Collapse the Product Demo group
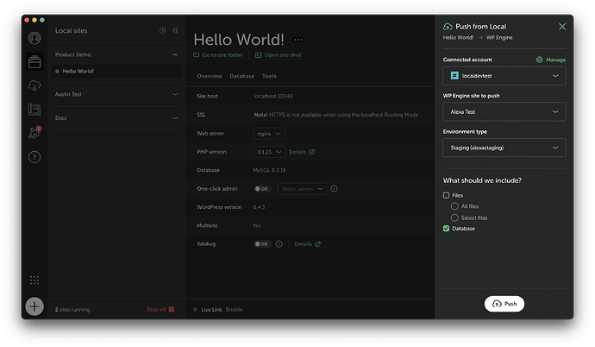This screenshot has width=595, height=347. coord(175,54)
